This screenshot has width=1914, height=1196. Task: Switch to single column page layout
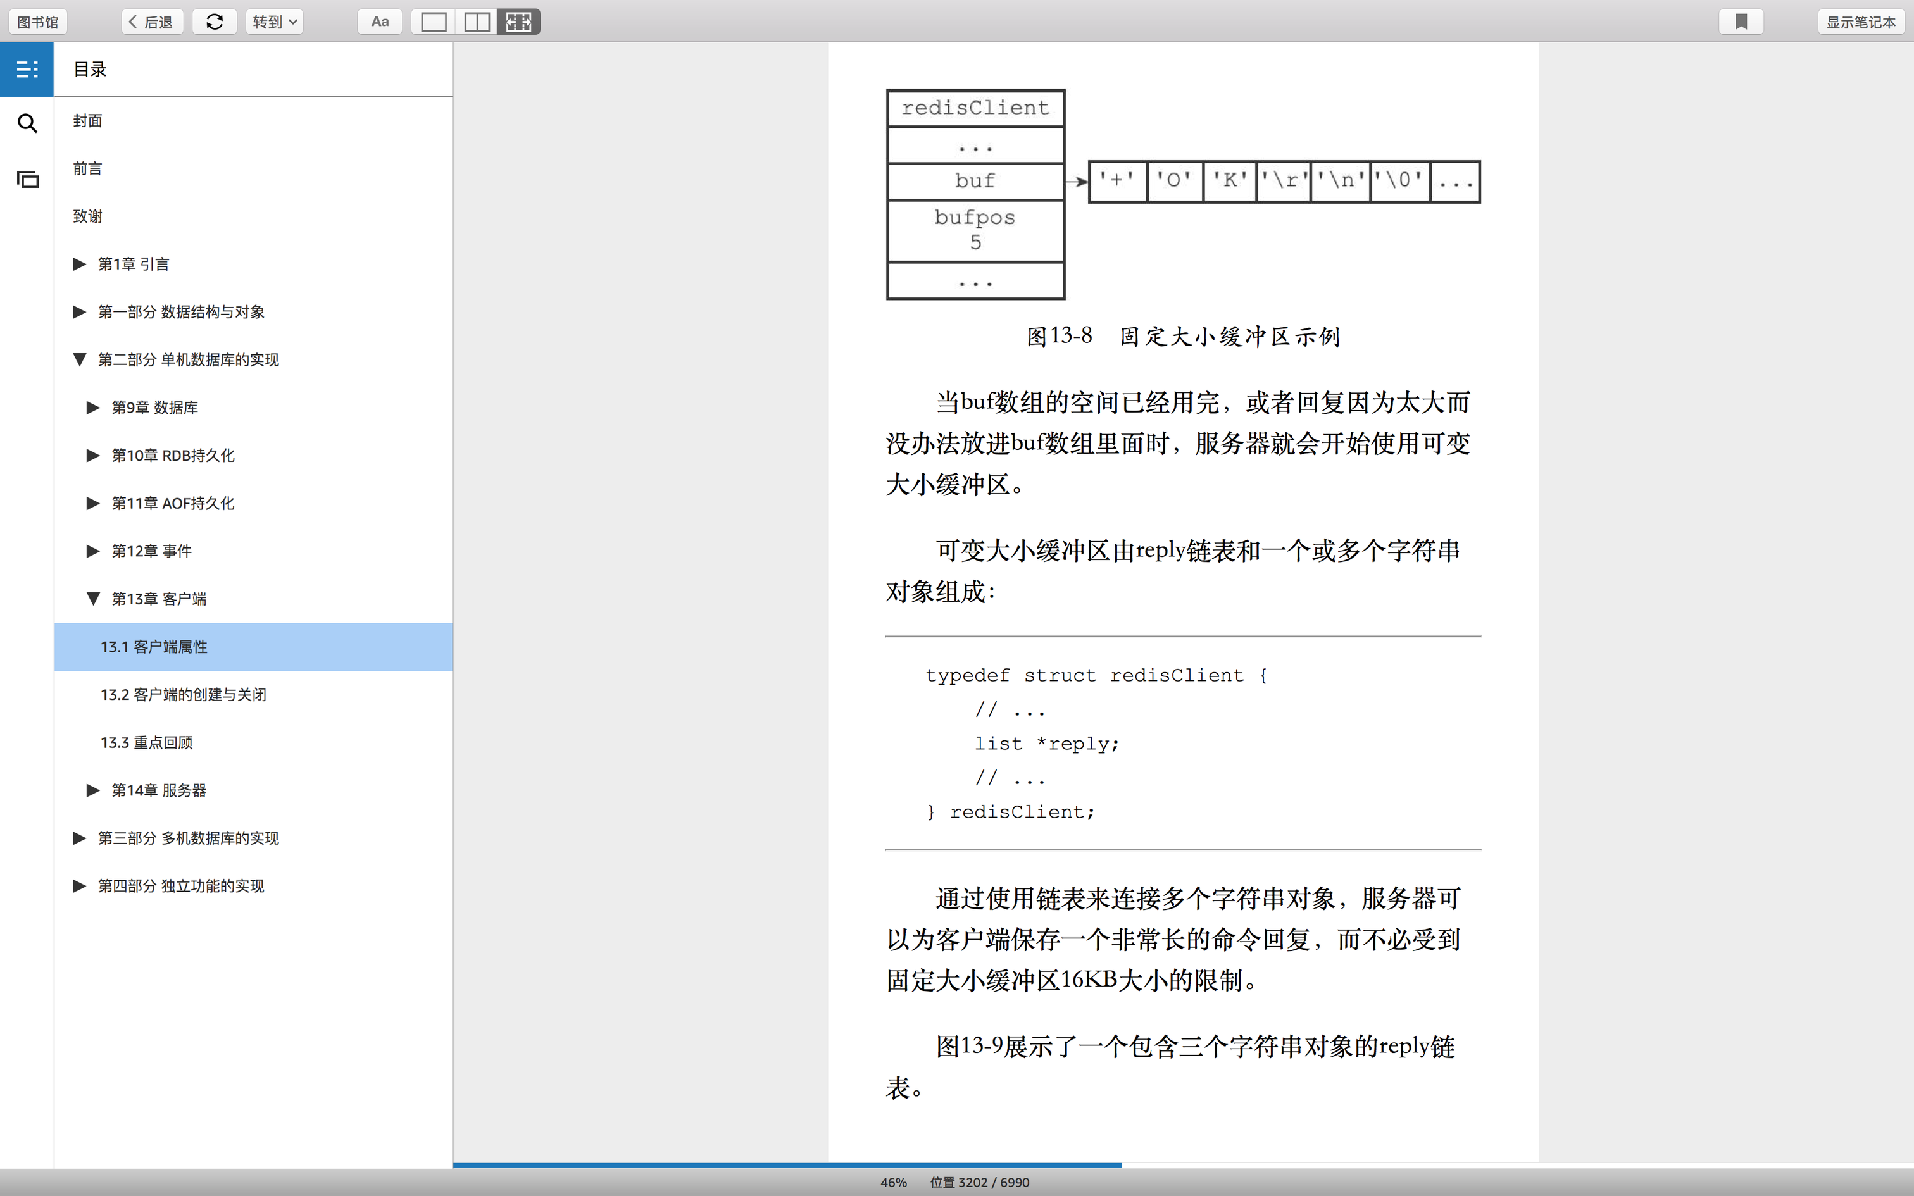pyautogui.click(x=434, y=22)
